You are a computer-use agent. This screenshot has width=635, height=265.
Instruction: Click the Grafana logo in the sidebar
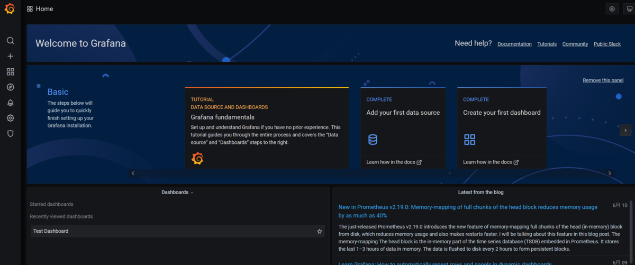tap(10, 9)
